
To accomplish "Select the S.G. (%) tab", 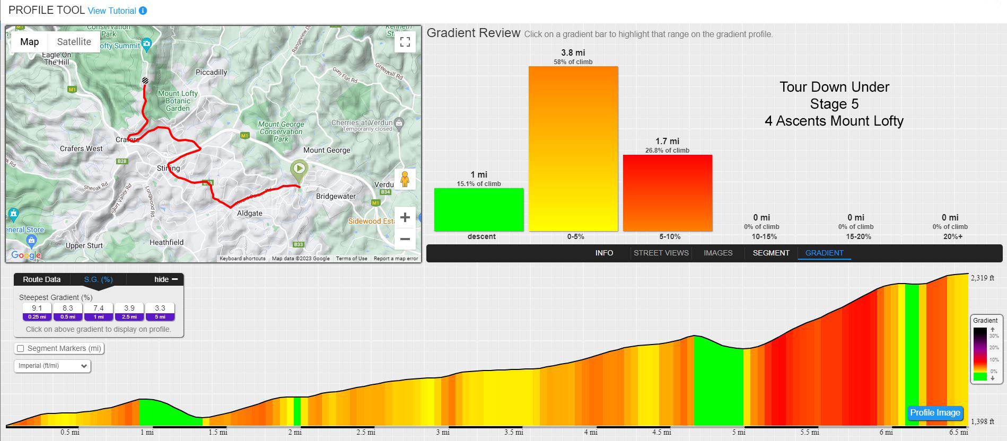I will [99, 279].
